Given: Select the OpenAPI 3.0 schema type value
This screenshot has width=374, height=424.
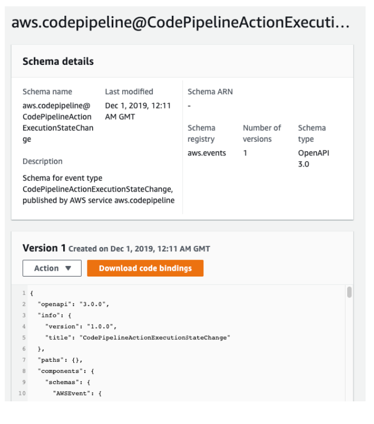Looking at the screenshot, I should click(x=313, y=159).
